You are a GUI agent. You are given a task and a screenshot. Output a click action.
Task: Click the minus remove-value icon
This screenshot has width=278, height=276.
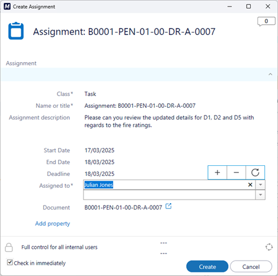[x=237, y=172]
